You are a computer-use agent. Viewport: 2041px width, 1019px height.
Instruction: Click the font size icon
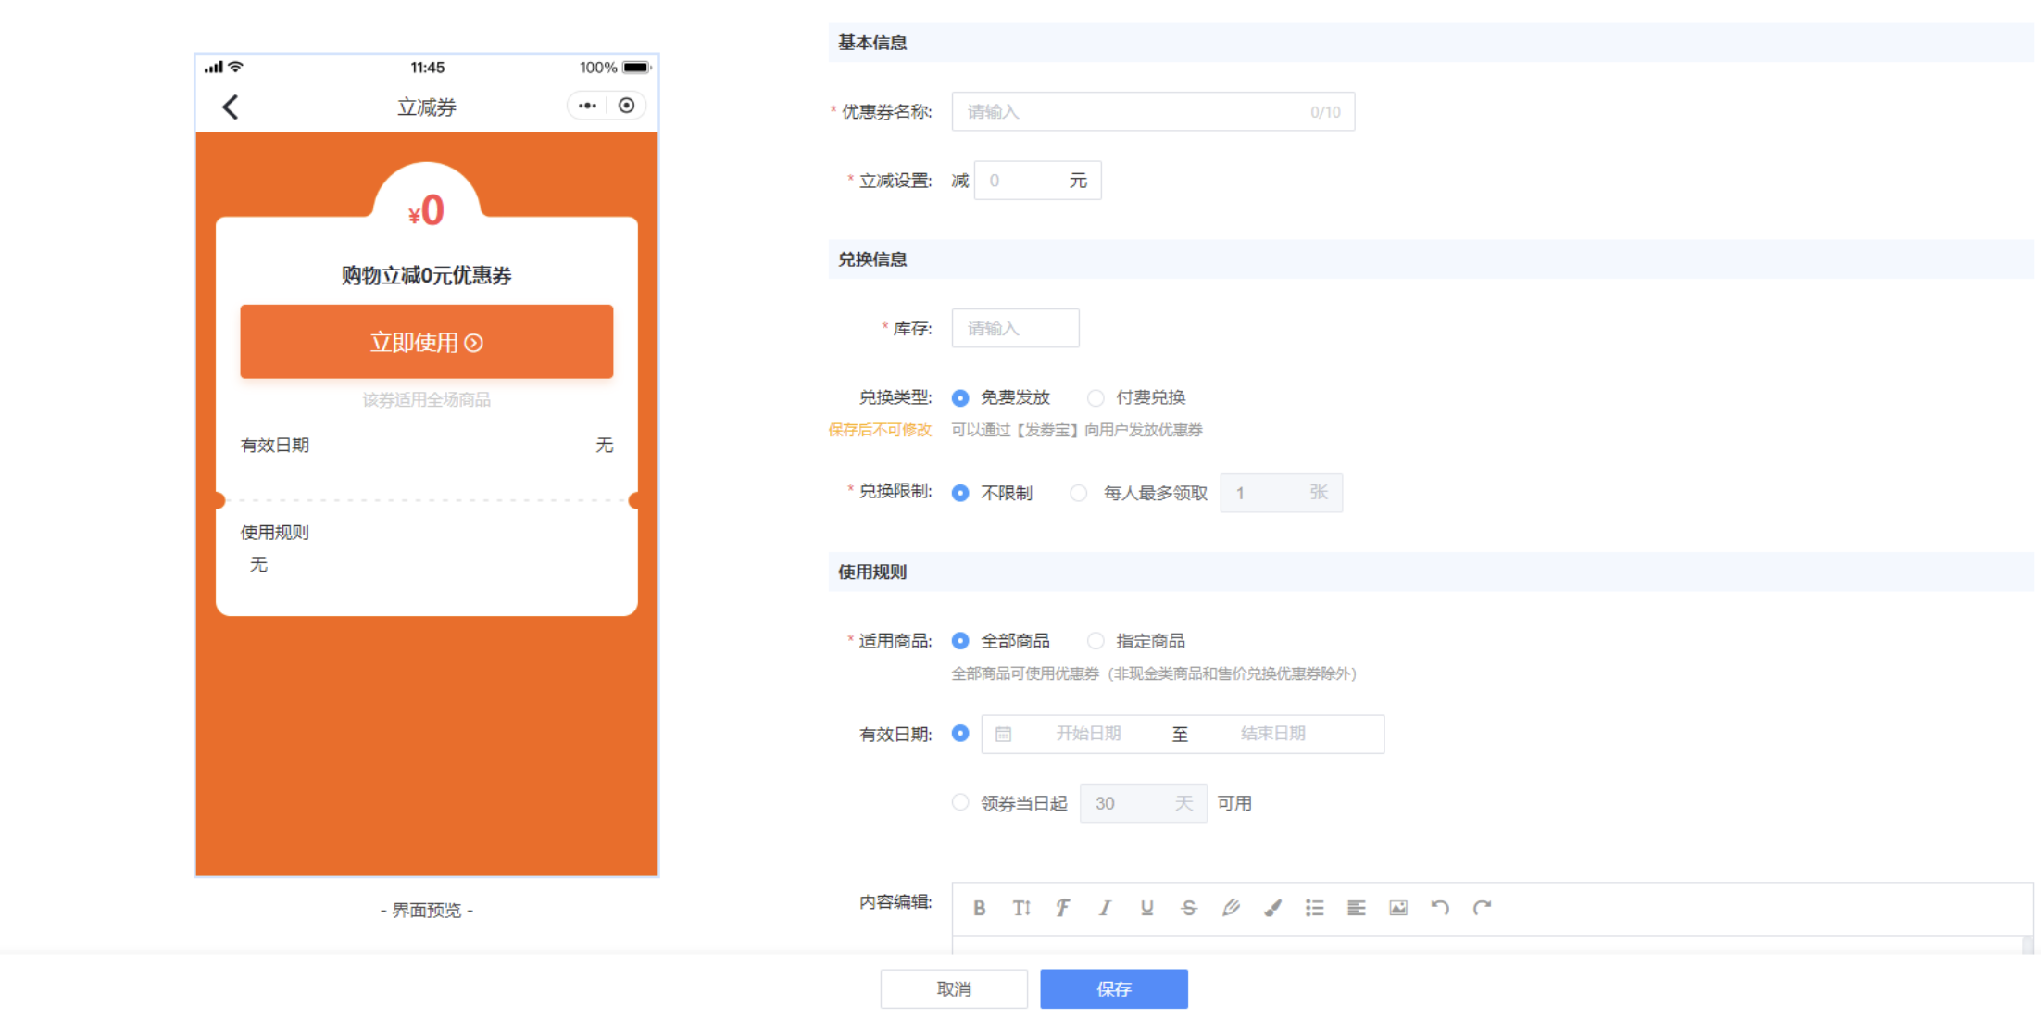click(1020, 908)
